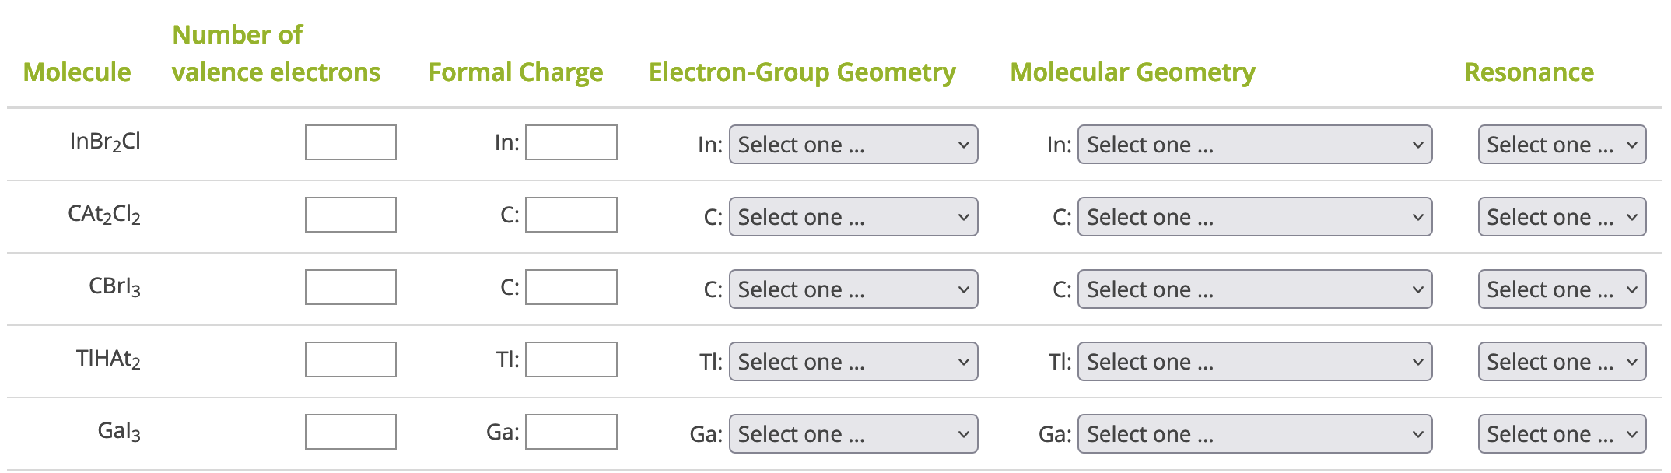The width and height of the screenshot is (1671, 473).
Task: Open TlHAt2 electron-group geometry dropdown
Action: pos(853,362)
